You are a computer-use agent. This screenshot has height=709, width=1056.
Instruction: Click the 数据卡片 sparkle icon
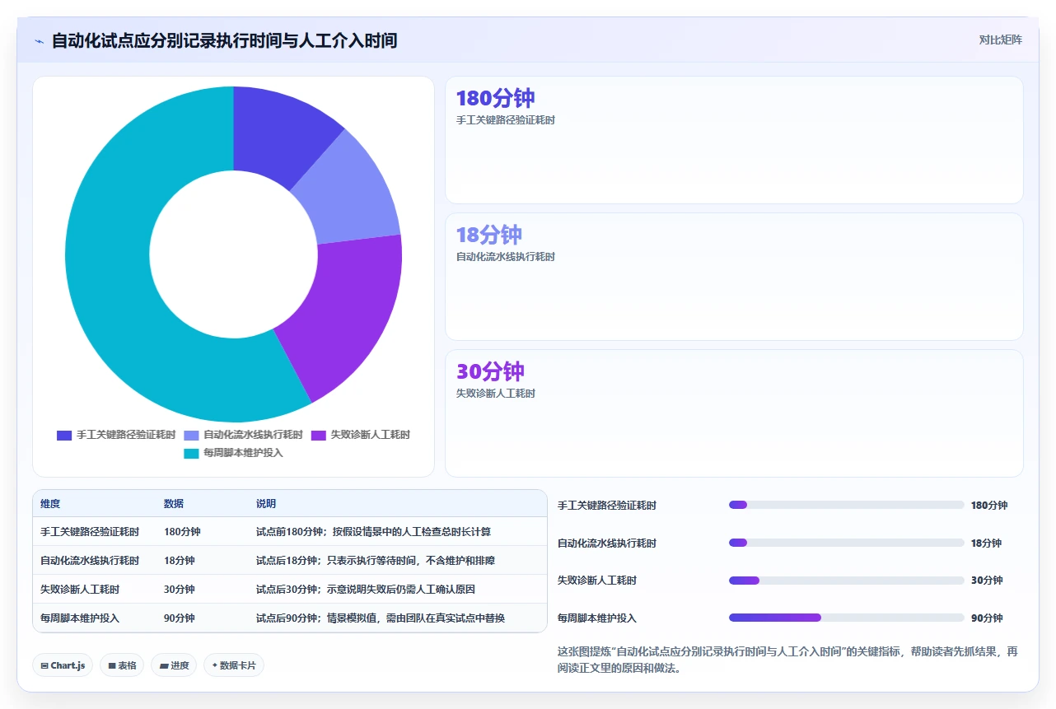click(x=214, y=665)
